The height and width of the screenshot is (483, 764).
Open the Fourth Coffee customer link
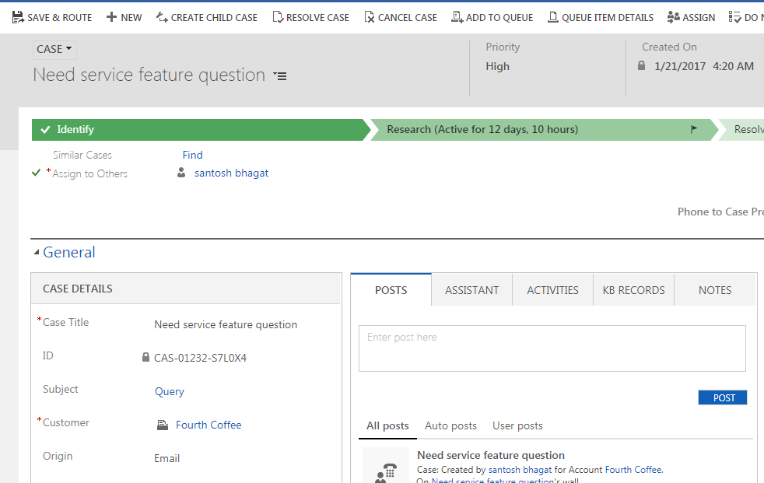pyautogui.click(x=209, y=425)
